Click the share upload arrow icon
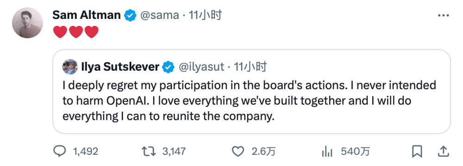 [x=443, y=152]
